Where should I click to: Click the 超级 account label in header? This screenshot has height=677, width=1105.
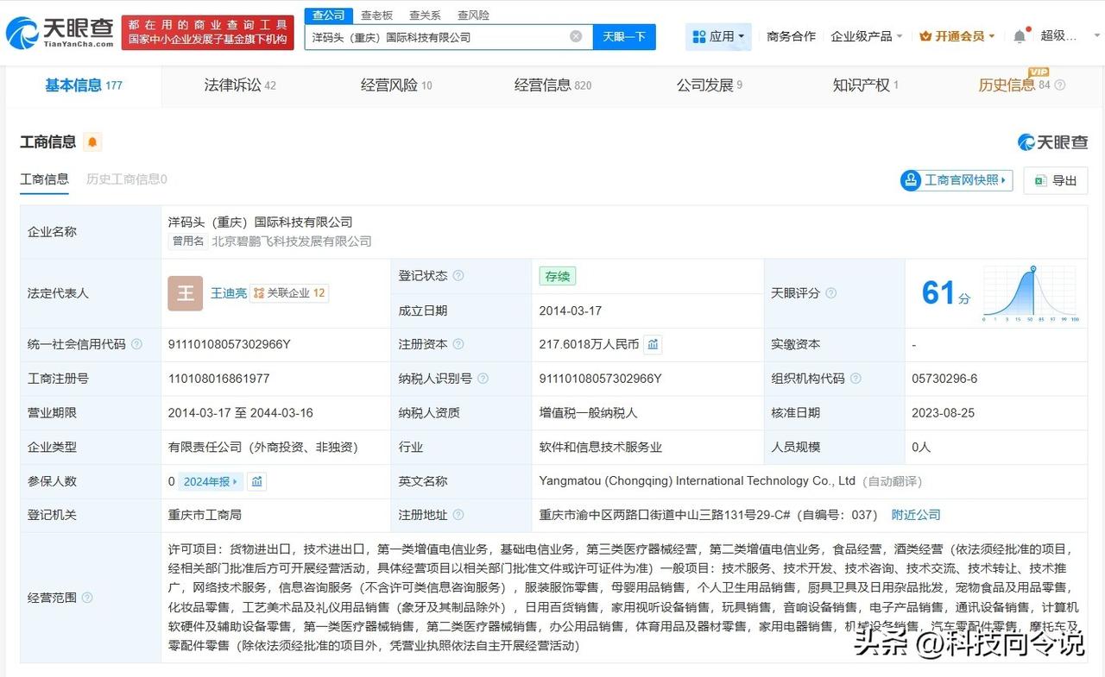click(x=1059, y=36)
